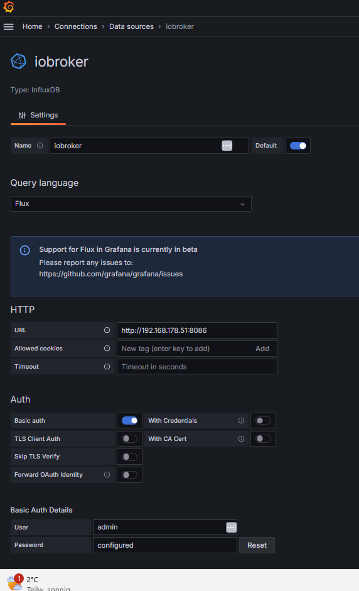This screenshot has height=591, width=359.
Task: Open the Query language Flux dropdown
Action: click(x=131, y=204)
